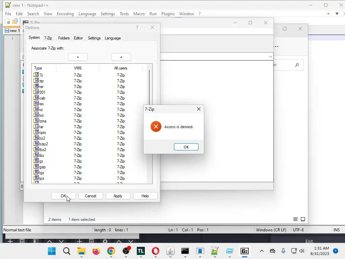Switch Explorer to large icons view
Image resolution: width=345 pixels, height=259 pixels.
tap(303, 219)
